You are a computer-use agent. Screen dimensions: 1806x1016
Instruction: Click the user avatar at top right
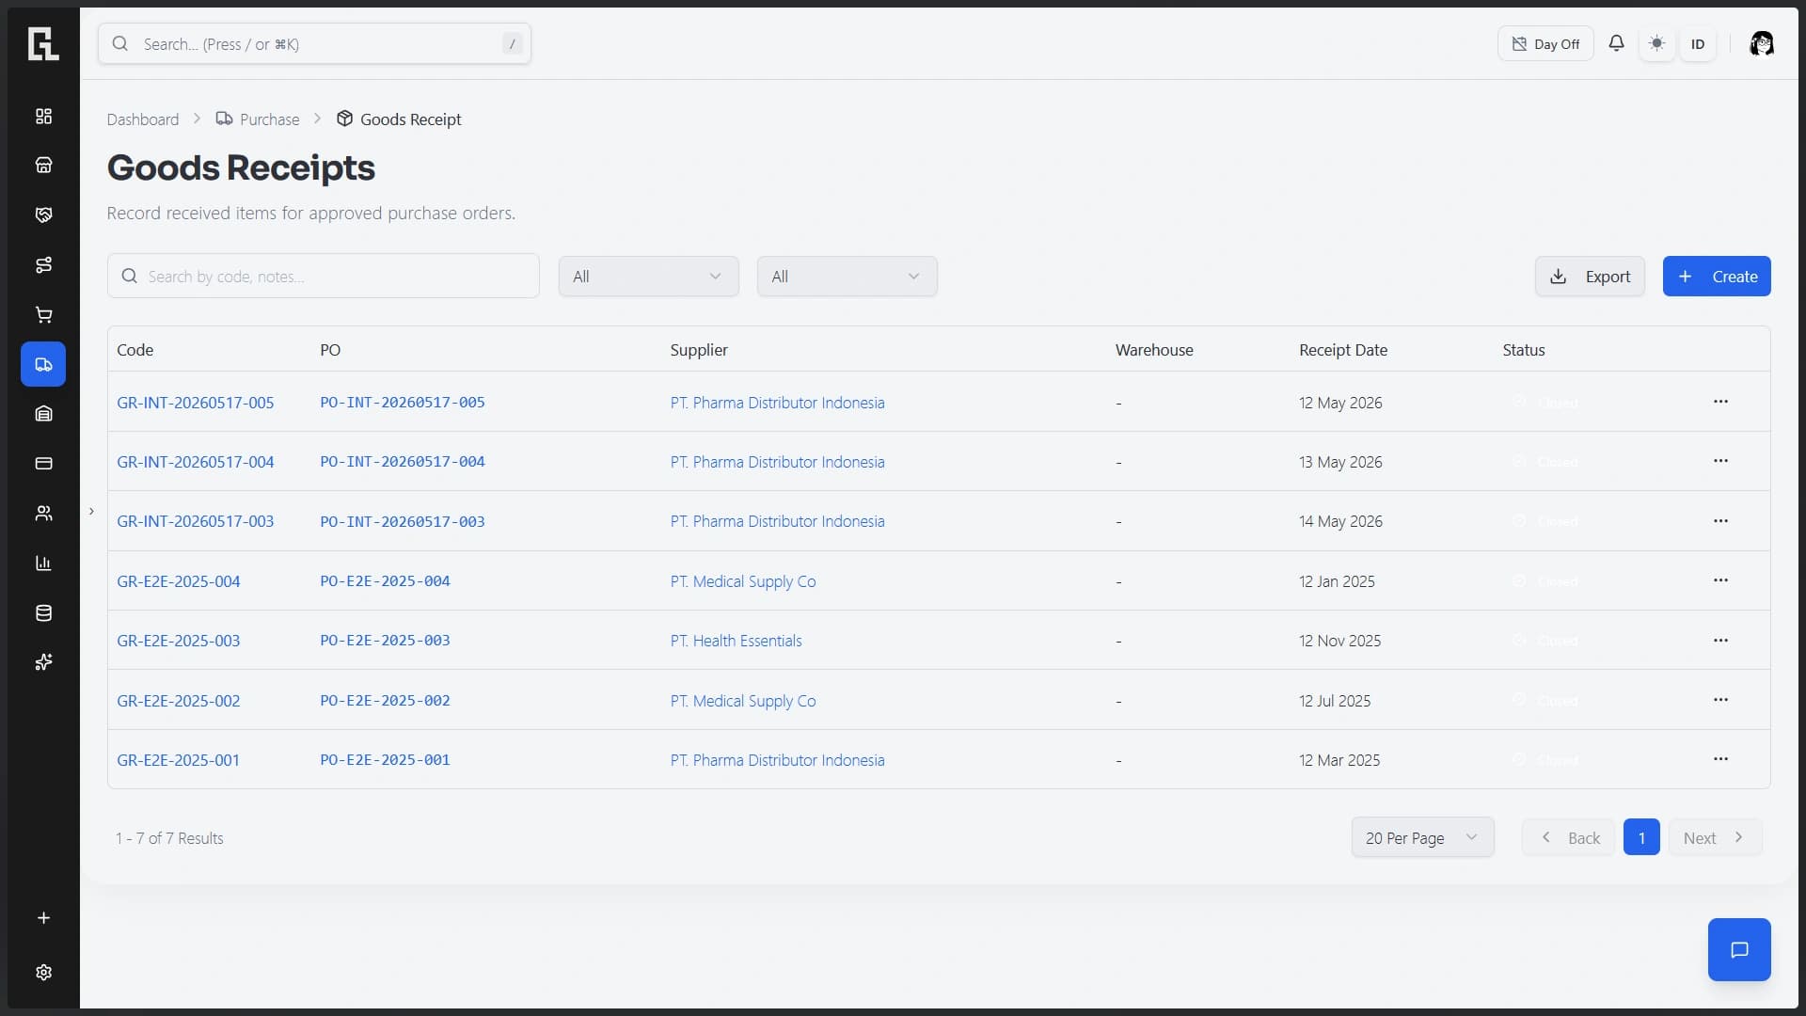click(x=1761, y=43)
